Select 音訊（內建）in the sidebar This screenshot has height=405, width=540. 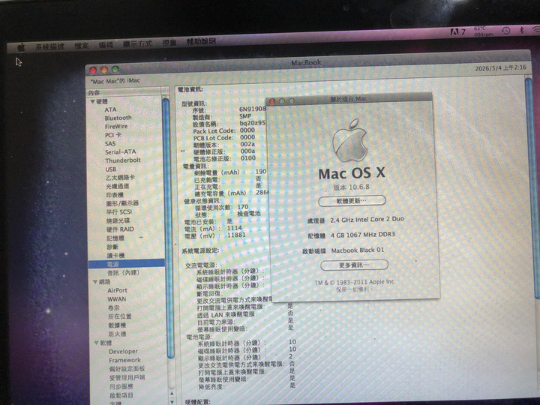tap(124, 273)
